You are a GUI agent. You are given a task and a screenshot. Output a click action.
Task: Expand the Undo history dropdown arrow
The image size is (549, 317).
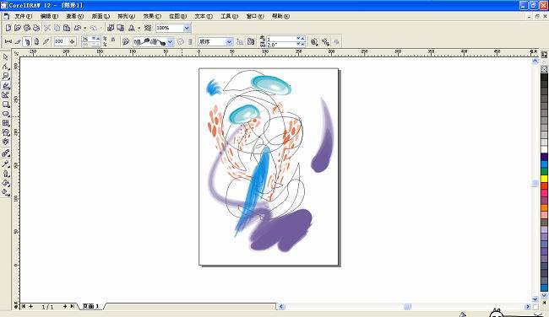[85, 28]
